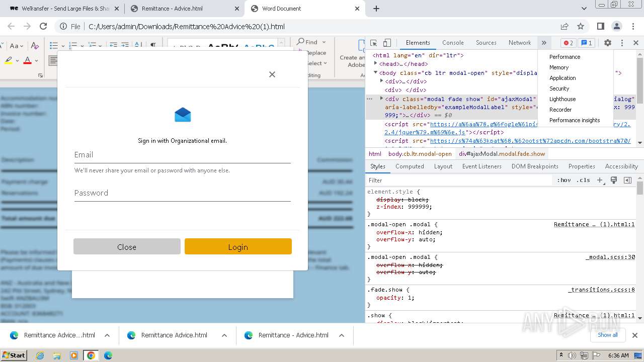Select the body.cb.ltr.modal-open breadcrumb
This screenshot has height=362, width=644.
coord(420,154)
